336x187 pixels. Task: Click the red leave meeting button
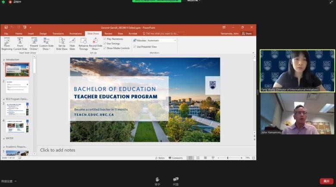[x=326, y=181]
